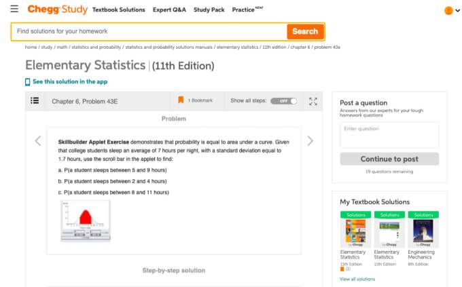Image resolution: width=462 pixels, height=287 pixels.
Task: Click 19 questions remaining text
Action: point(389,172)
